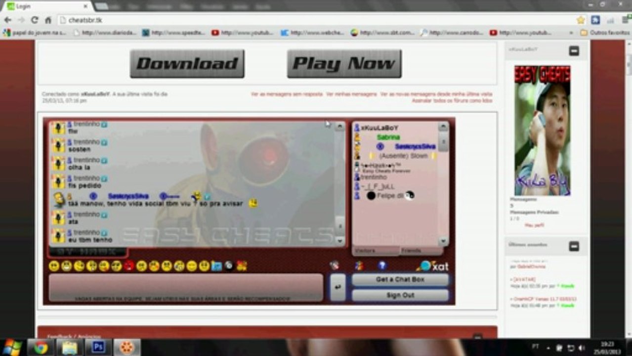632x356 pixels.
Task: Open 'Ver minhas mensagens' link
Action: (351, 94)
